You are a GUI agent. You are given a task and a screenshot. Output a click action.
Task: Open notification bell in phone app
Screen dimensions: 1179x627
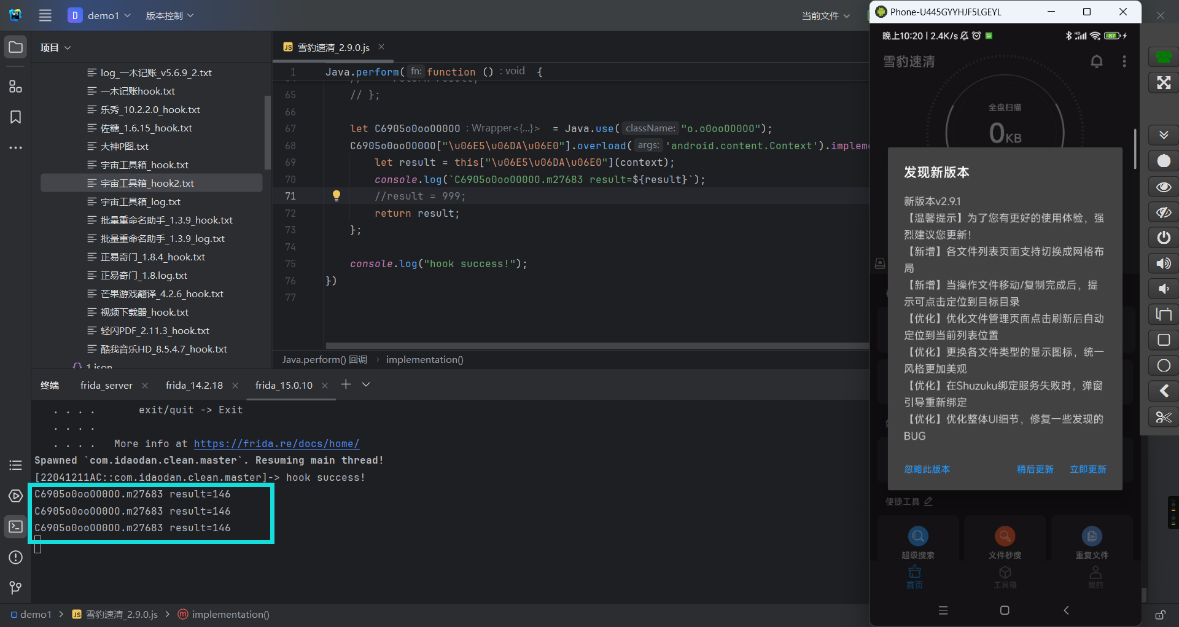click(x=1097, y=61)
